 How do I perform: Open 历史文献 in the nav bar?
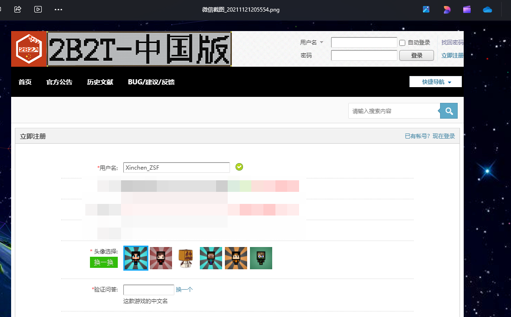coord(100,82)
